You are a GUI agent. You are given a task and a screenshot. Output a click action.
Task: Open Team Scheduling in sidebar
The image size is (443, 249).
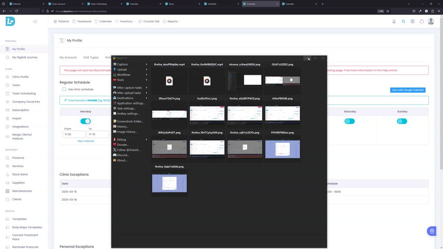tap(24, 93)
